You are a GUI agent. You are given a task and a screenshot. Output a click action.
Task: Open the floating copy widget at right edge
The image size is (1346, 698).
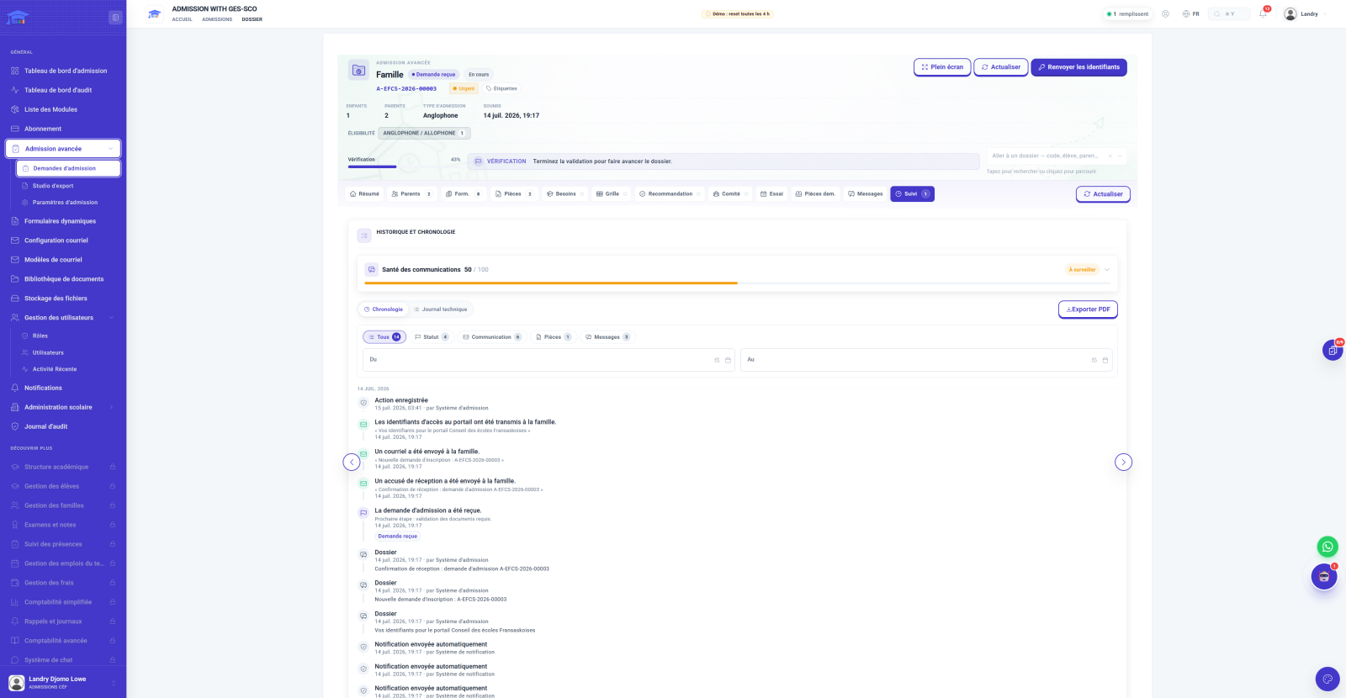point(1333,350)
